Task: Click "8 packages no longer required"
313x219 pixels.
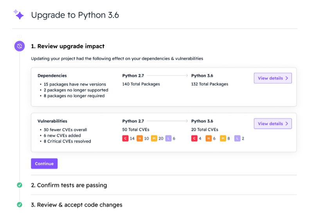Action: pyautogui.click(x=74, y=96)
